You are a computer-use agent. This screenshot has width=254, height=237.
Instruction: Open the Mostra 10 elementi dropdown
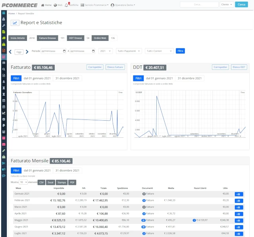click(x=23, y=182)
